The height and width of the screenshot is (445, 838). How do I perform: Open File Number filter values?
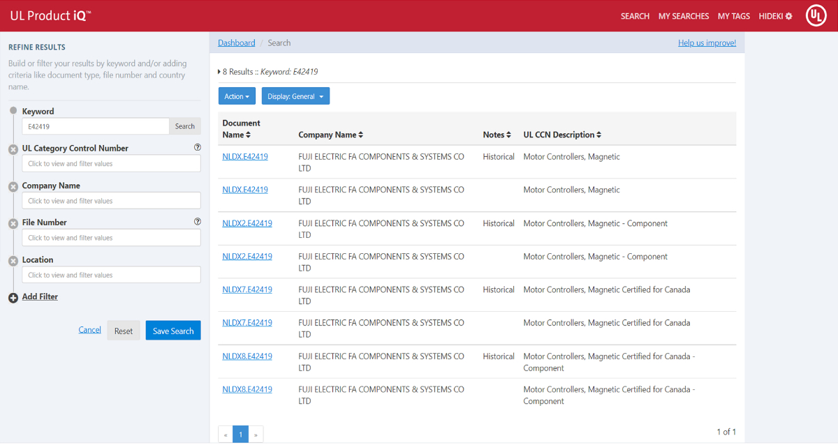click(x=111, y=238)
